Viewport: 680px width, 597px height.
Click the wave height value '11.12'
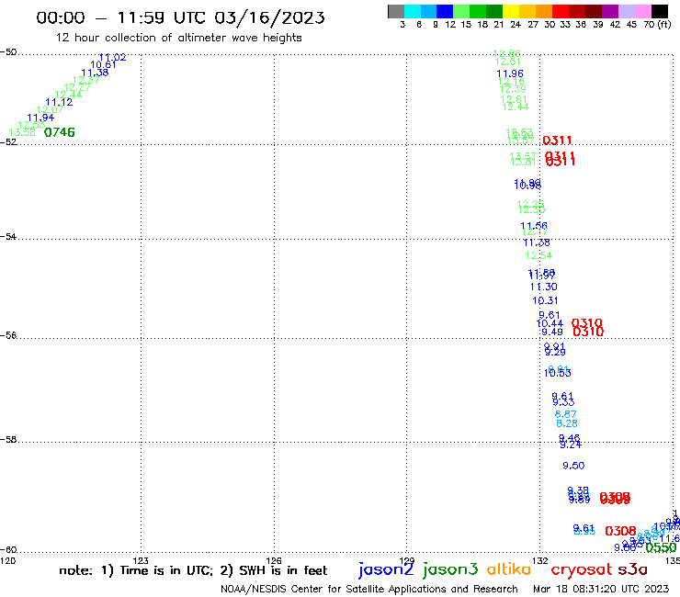[x=59, y=102]
